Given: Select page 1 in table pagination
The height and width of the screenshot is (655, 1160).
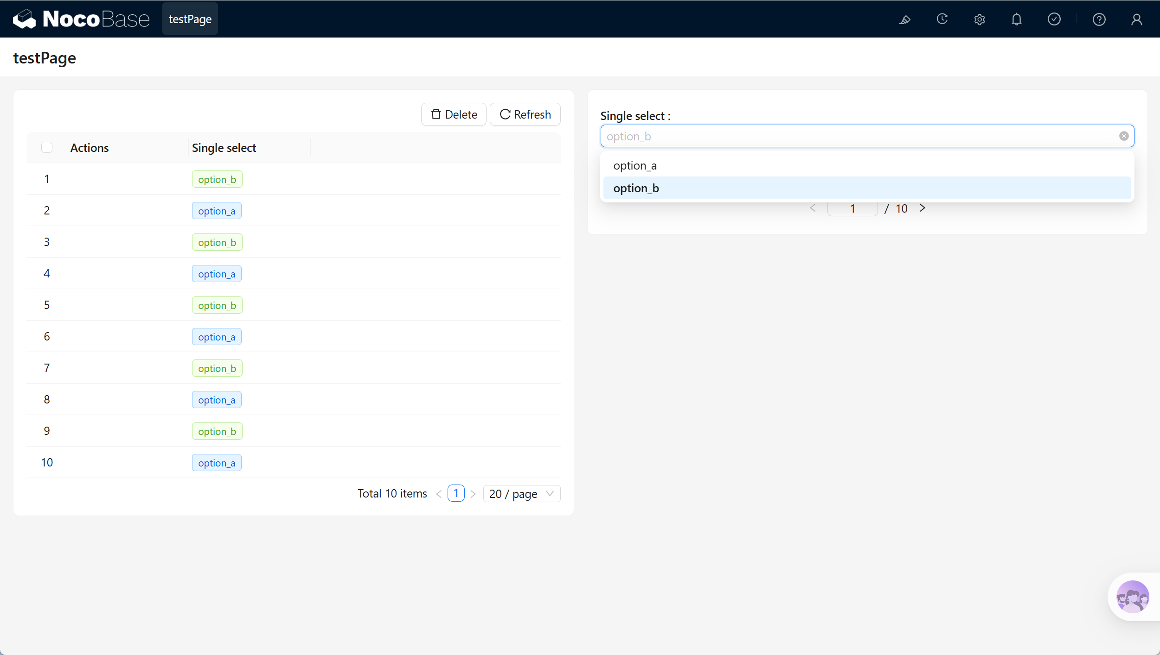Looking at the screenshot, I should click(x=456, y=493).
